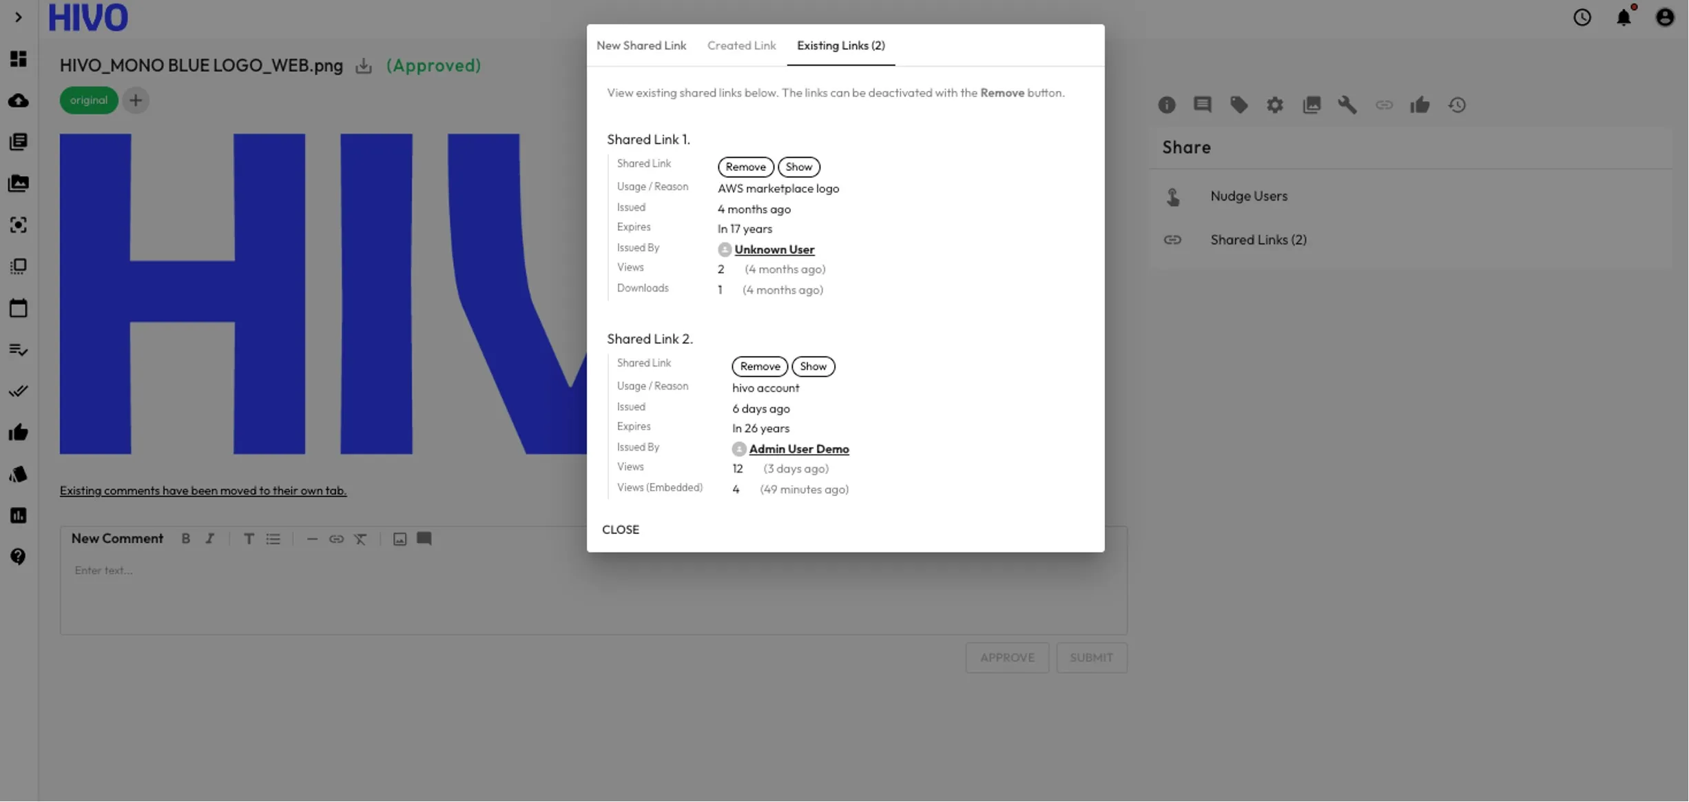Toggle italic in comment editor

click(209, 539)
